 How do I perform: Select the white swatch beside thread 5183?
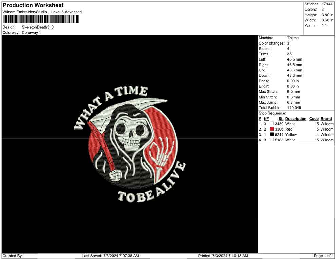(x=272, y=140)
